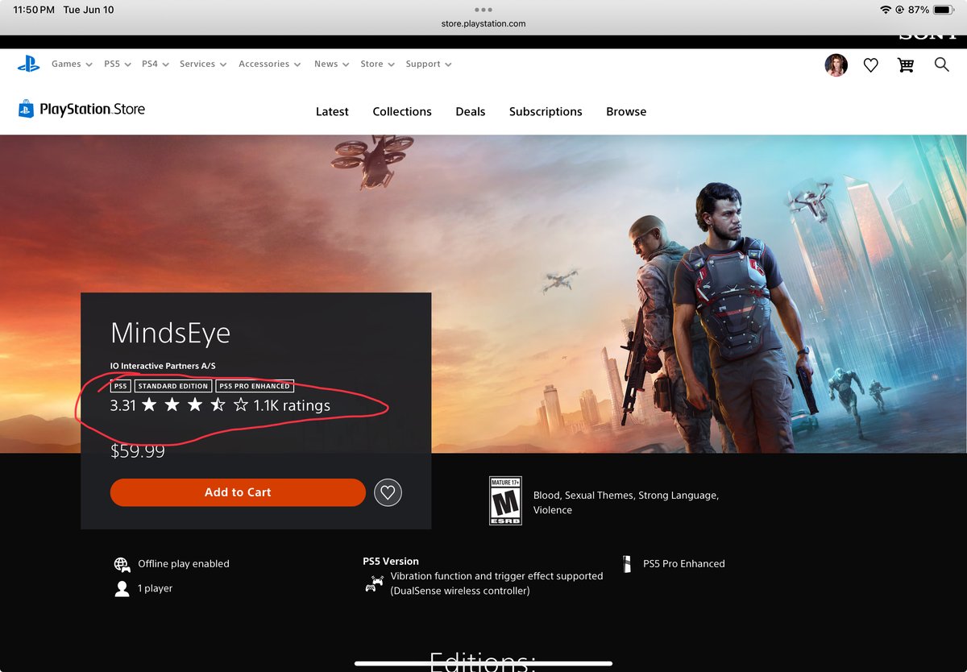Click the ESRB Mature 17+ rating badge
967x672 pixels.
click(505, 501)
